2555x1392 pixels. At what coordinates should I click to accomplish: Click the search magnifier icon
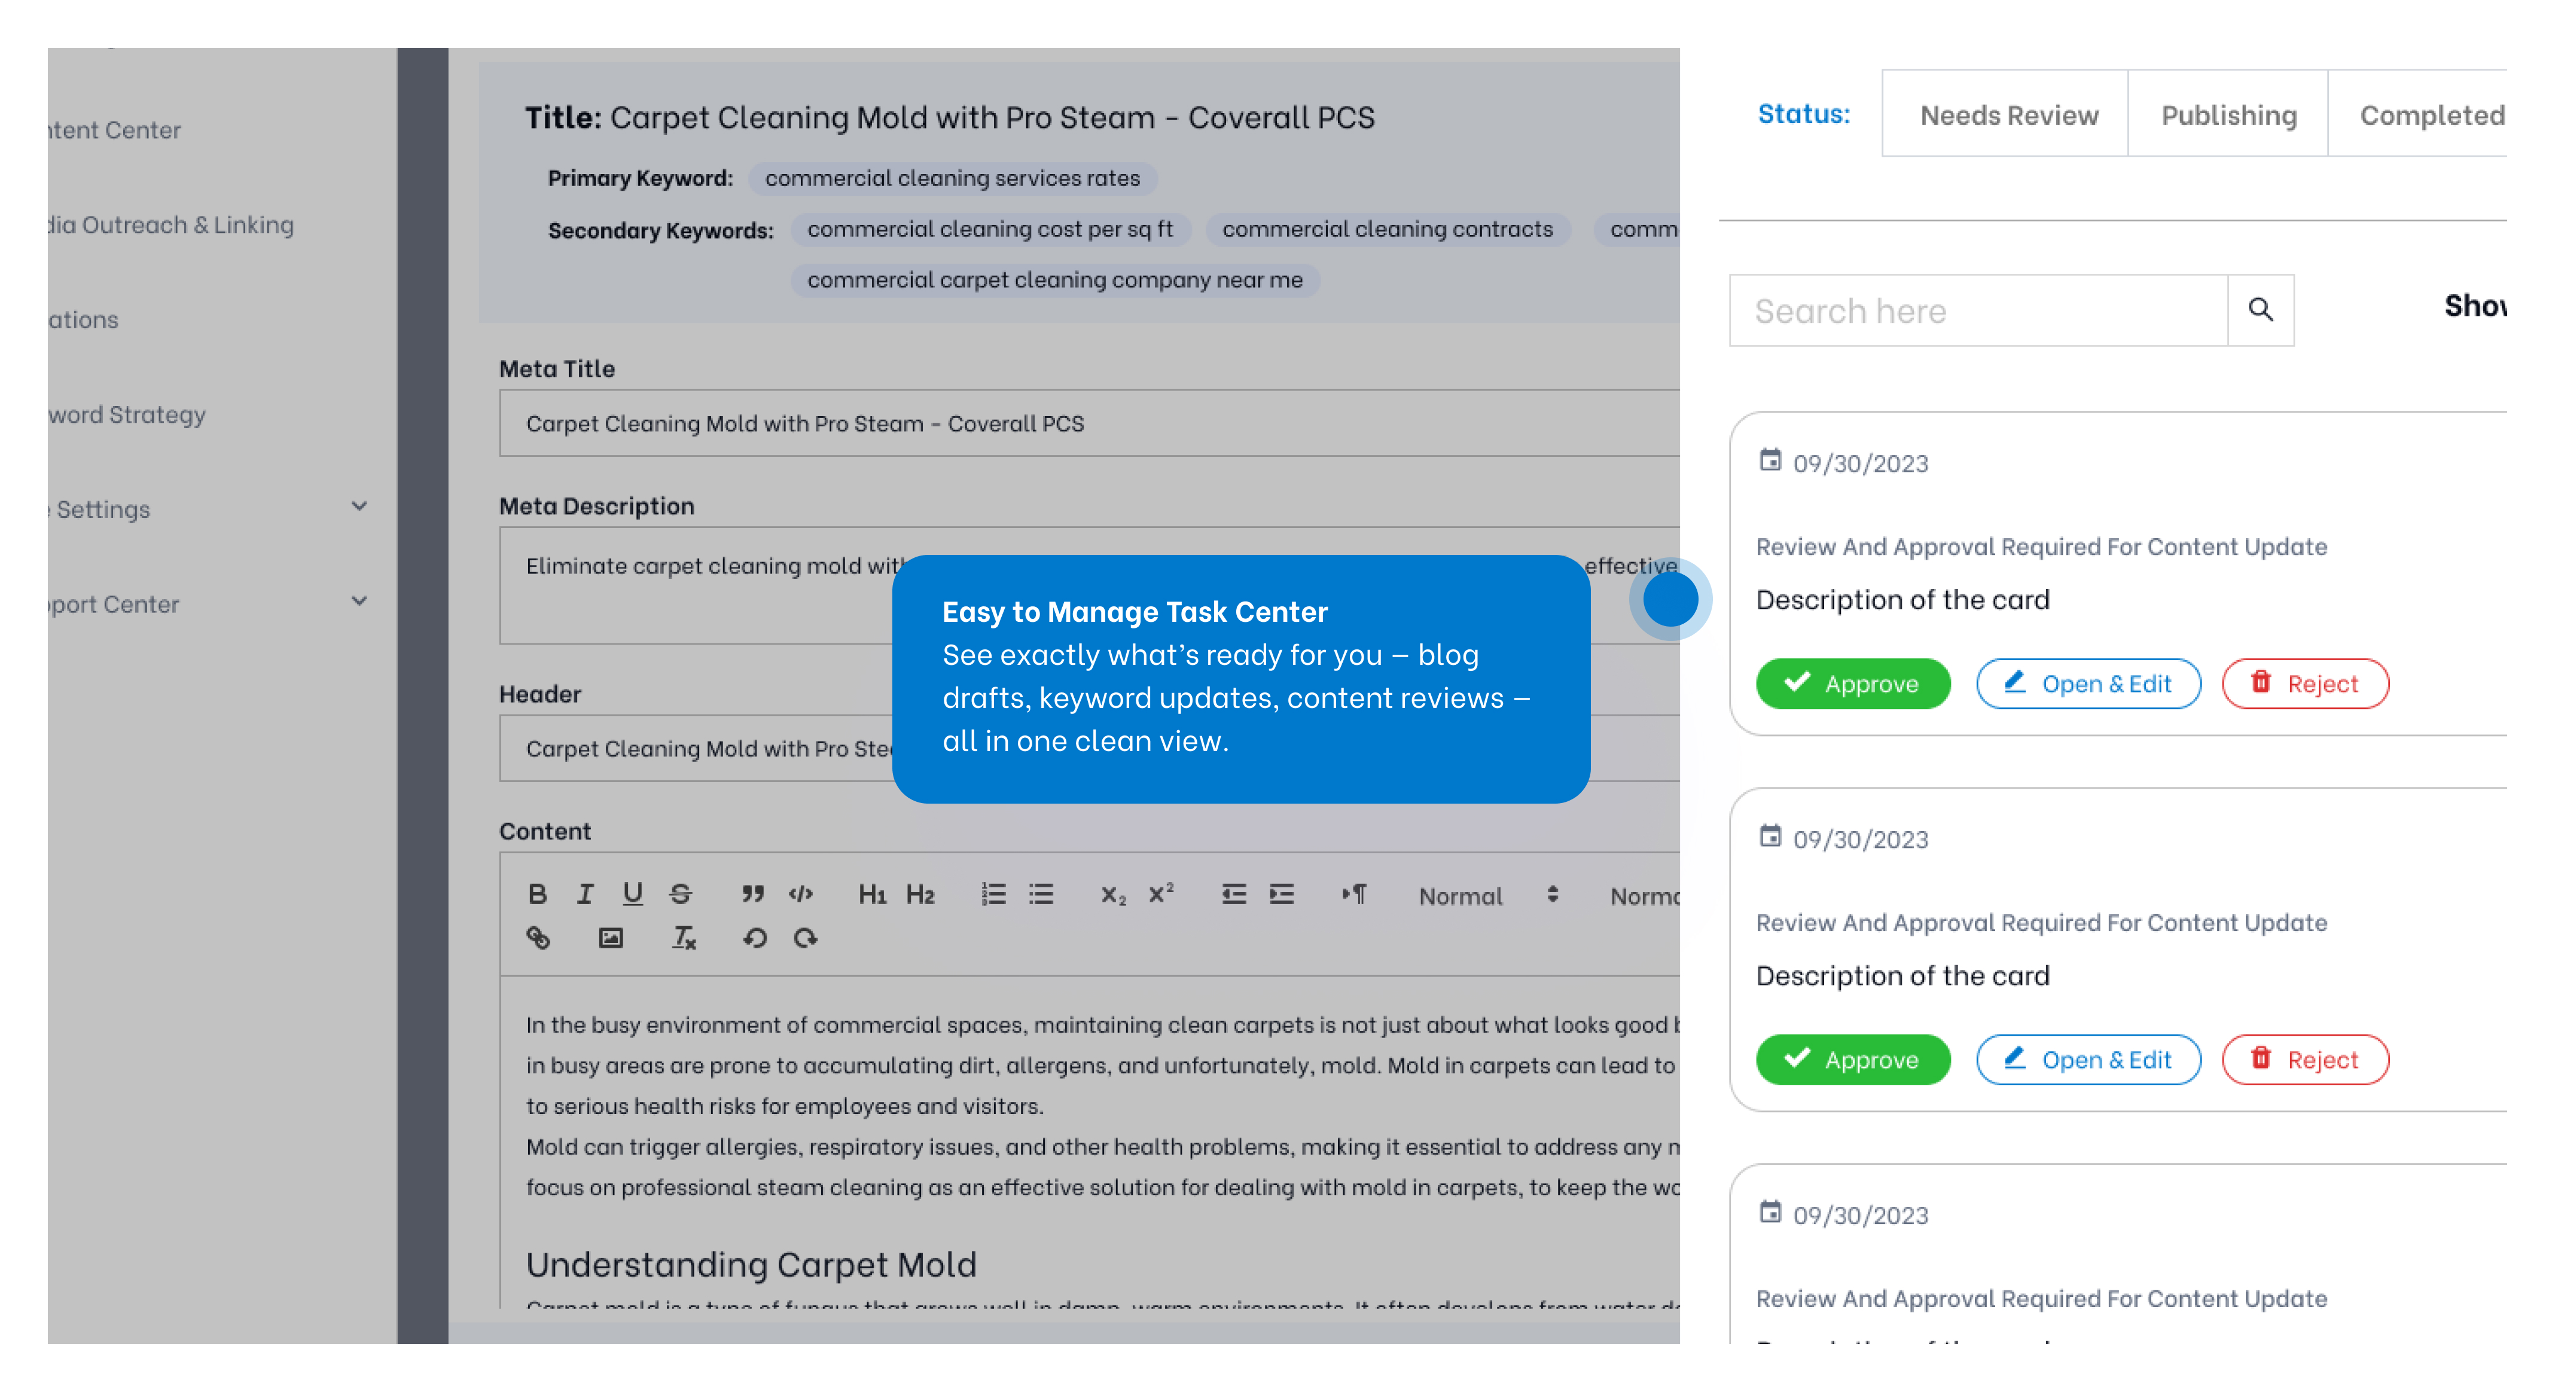(2260, 310)
